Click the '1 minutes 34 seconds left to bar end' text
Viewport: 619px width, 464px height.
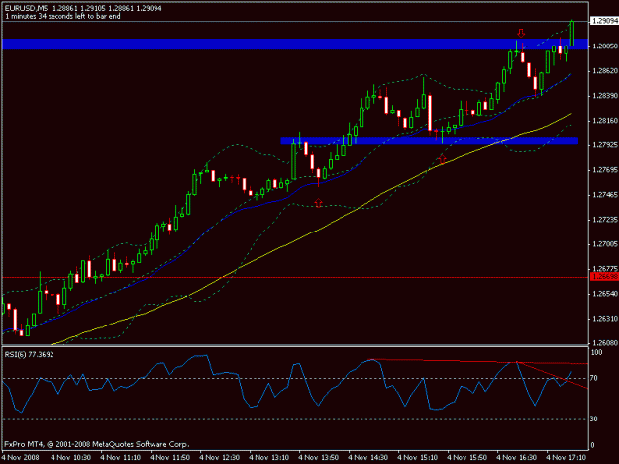(62, 16)
